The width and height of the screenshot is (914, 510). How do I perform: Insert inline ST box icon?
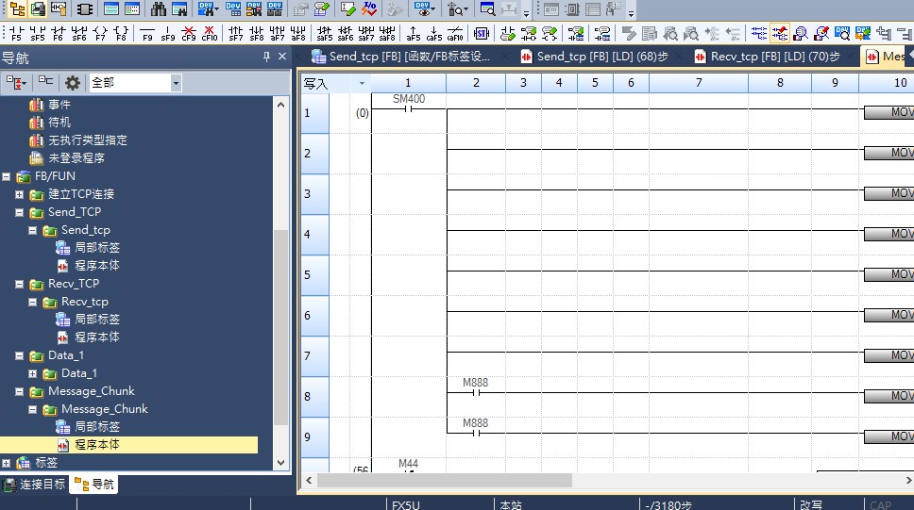tap(481, 34)
